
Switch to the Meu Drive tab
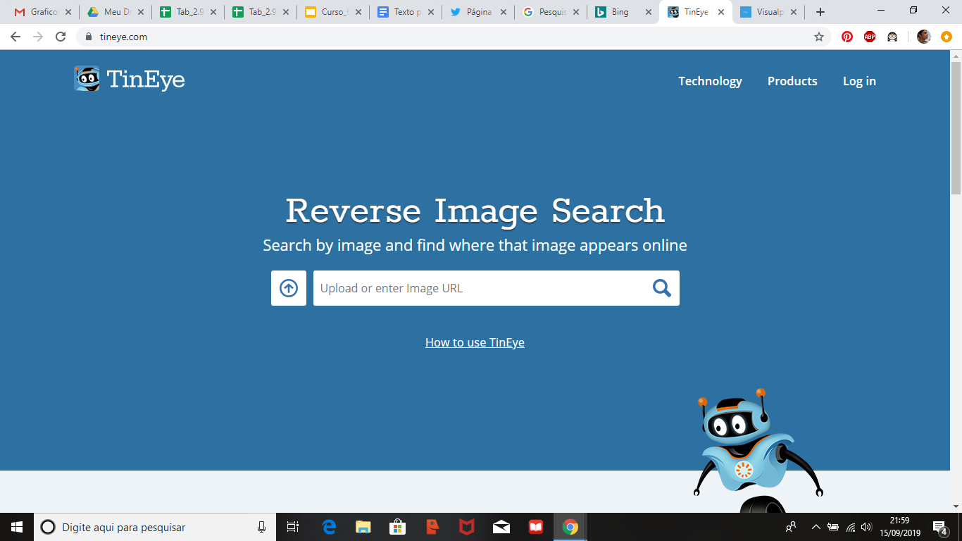click(x=115, y=12)
